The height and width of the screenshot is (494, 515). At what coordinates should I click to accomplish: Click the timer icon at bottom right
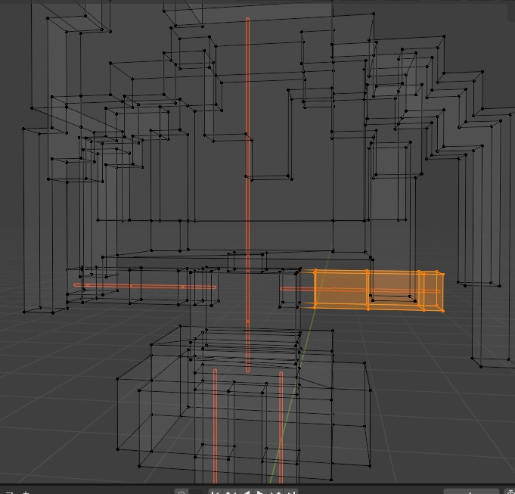click(510, 492)
